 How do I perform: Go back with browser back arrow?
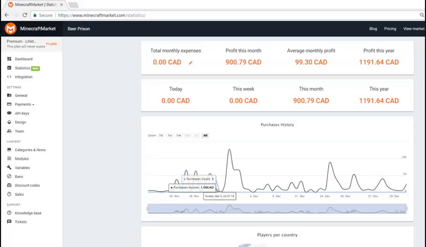coord(7,15)
